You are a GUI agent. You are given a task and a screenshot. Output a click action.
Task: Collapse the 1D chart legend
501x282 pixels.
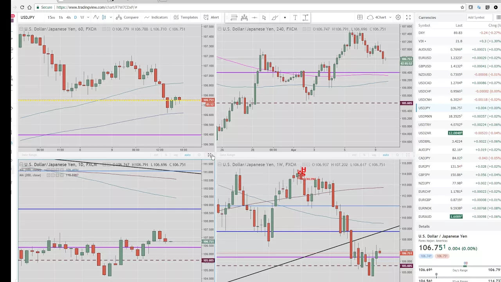22,164
